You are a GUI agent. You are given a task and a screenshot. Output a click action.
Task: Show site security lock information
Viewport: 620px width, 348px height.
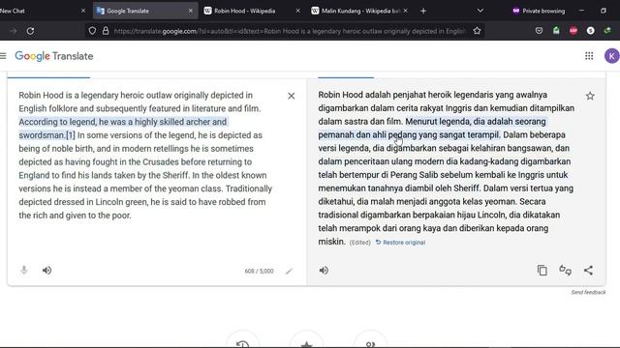pyautogui.click(x=106, y=31)
